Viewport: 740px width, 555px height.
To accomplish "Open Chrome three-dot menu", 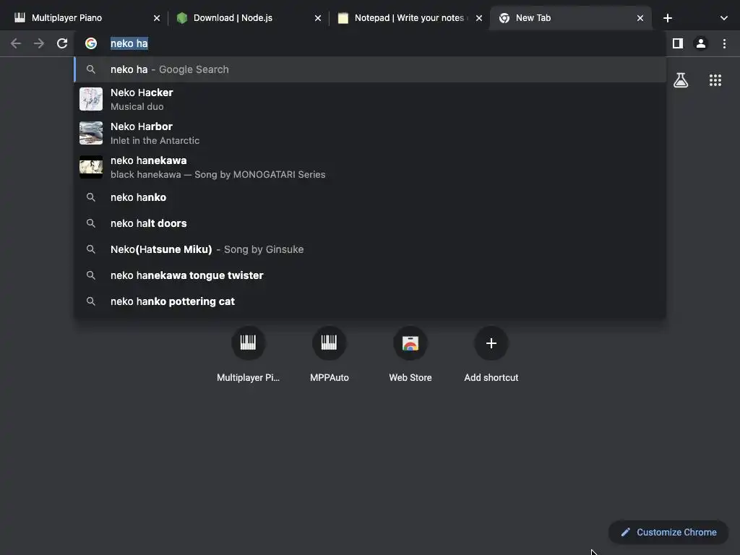I will pos(724,43).
